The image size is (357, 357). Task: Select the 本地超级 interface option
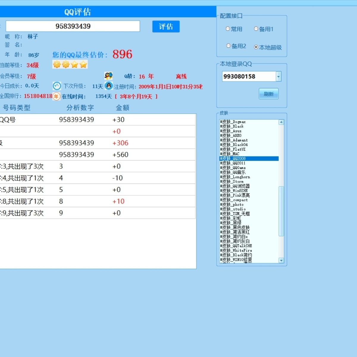click(x=268, y=47)
